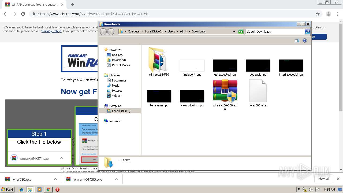343x193 pixels.
Task: Click Chrome back arrow
Action: pyautogui.click(x=6, y=14)
